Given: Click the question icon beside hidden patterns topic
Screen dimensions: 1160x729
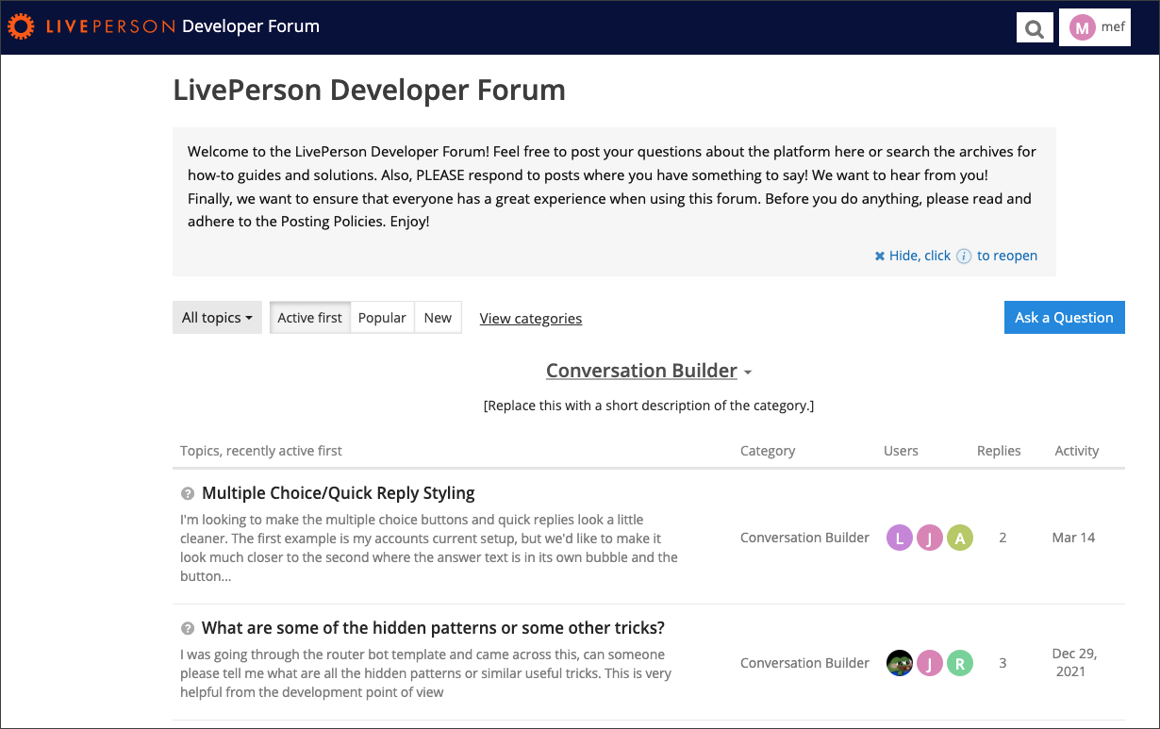Looking at the screenshot, I should tap(187, 628).
